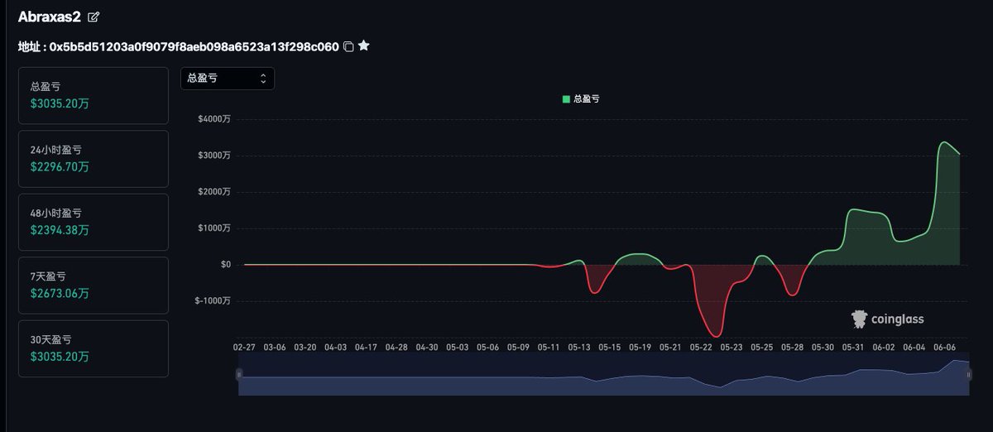Screen dimensions: 993x432
Task: Click the $-1000万 y-axis label
Action: click(x=213, y=301)
